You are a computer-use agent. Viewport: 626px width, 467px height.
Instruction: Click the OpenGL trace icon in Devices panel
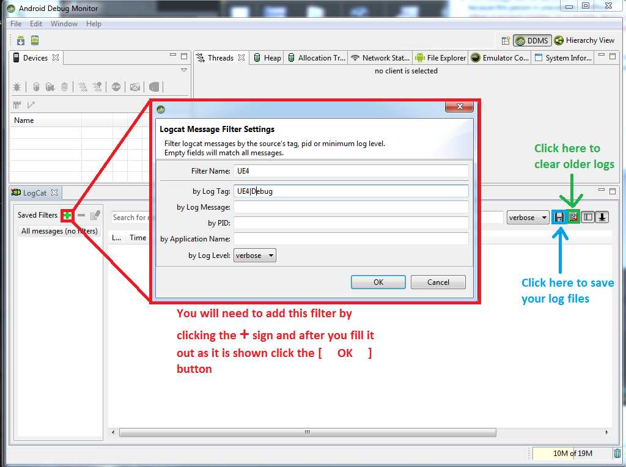click(31, 105)
